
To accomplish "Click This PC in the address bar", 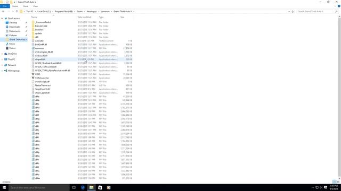I will coord(30,12).
